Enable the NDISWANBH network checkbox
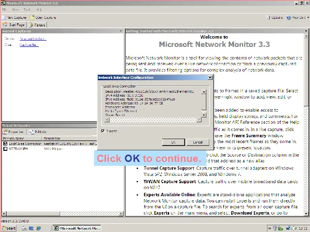The image size is (310, 232). [5, 149]
